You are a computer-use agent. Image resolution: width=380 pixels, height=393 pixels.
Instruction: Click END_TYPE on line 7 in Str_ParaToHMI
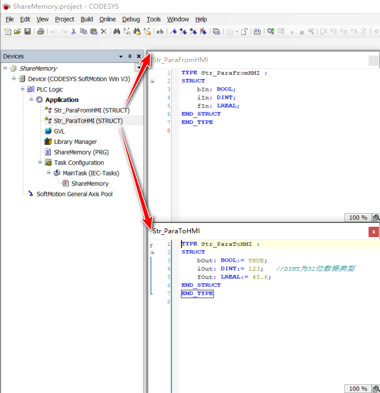pyautogui.click(x=197, y=293)
